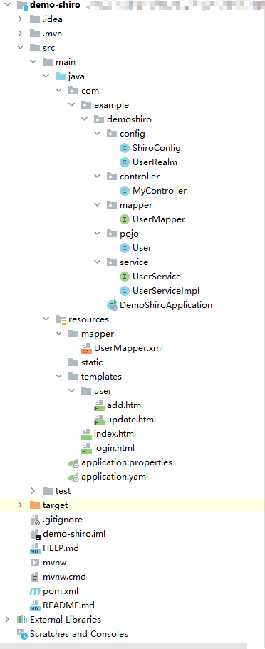Expand External Libraries node
This screenshot has width=265, height=649.
click(x=7, y=620)
